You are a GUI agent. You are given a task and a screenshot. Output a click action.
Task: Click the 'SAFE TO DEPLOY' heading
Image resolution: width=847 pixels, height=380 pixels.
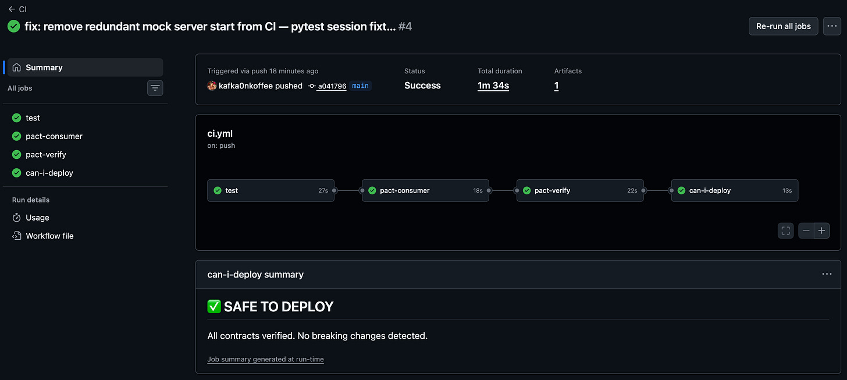(279, 307)
